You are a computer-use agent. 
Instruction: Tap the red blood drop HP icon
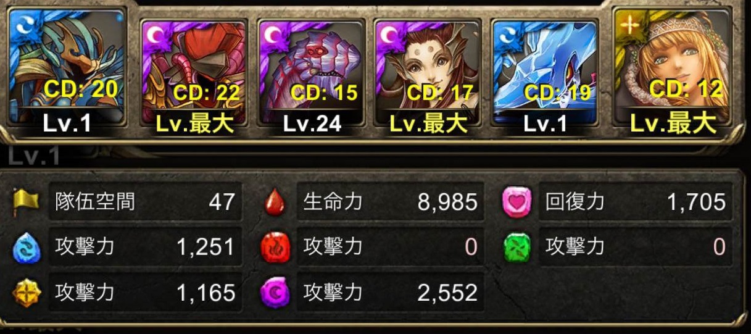click(274, 202)
